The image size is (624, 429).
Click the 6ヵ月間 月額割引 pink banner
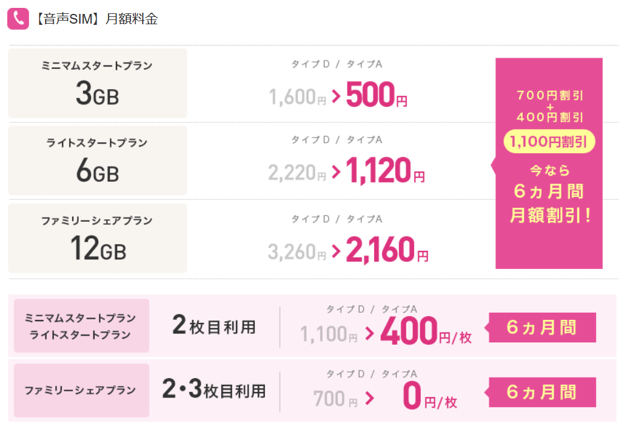point(549,194)
